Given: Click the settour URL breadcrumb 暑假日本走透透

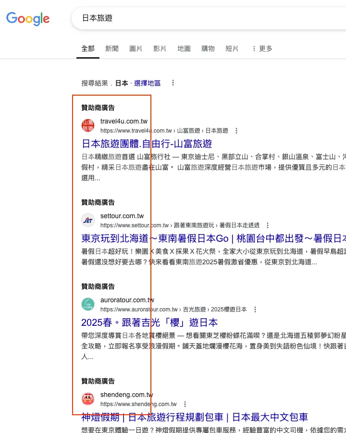Looking at the screenshot, I should point(239,225).
